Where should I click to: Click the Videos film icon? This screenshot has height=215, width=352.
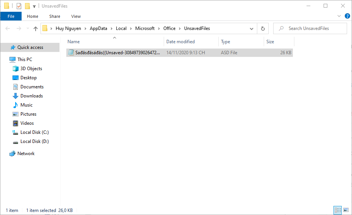pyautogui.click(x=16, y=123)
